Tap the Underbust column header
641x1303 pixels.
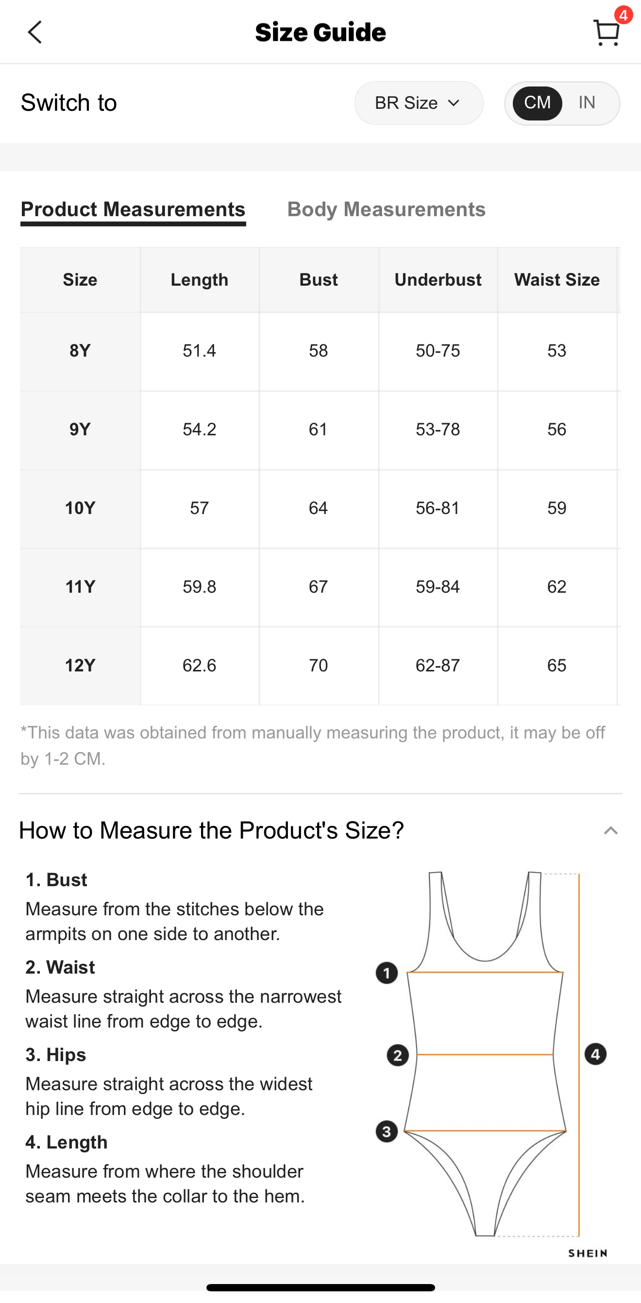pos(438,280)
